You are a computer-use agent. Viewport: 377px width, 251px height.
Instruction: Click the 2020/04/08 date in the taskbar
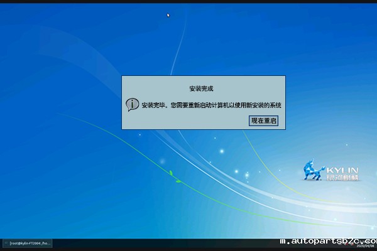[366, 246]
